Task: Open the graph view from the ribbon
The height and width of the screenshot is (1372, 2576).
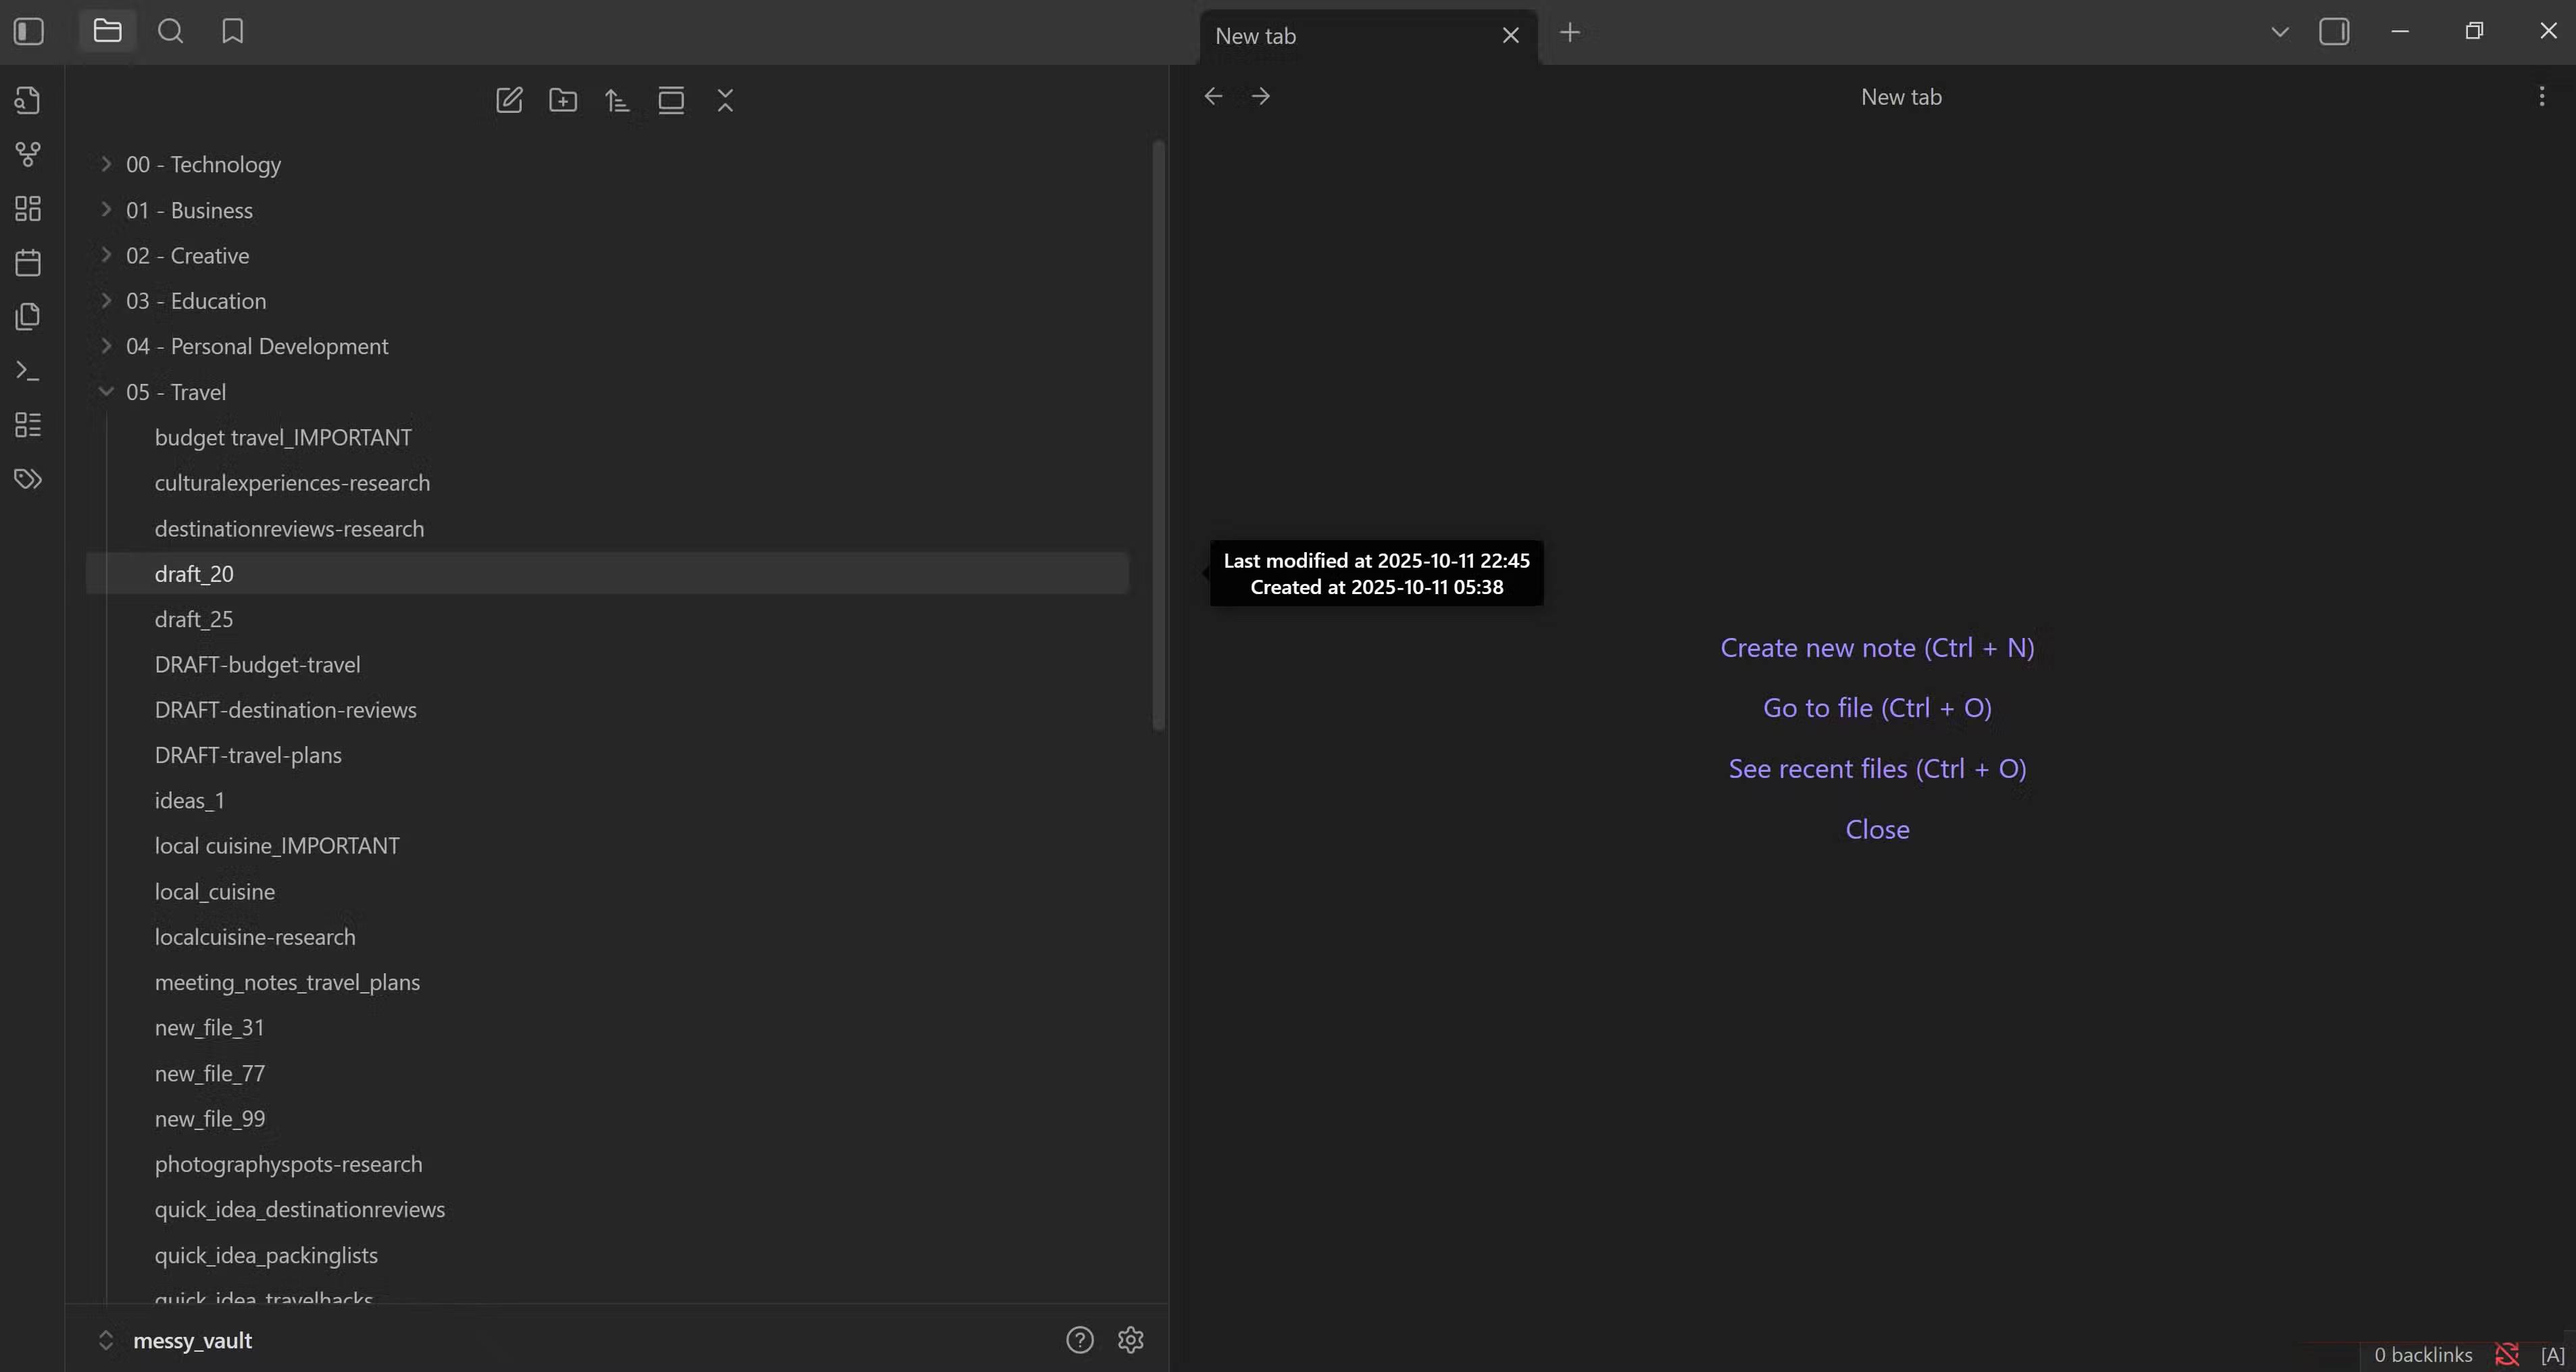Action: (x=28, y=154)
